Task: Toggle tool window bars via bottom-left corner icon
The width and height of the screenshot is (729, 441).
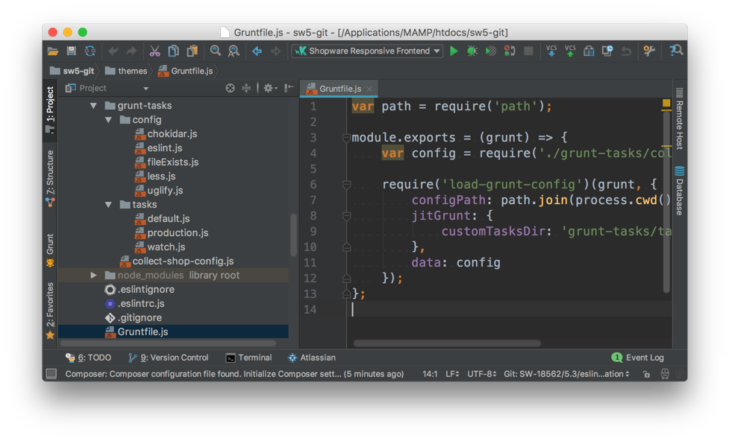Action: pos(51,374)
